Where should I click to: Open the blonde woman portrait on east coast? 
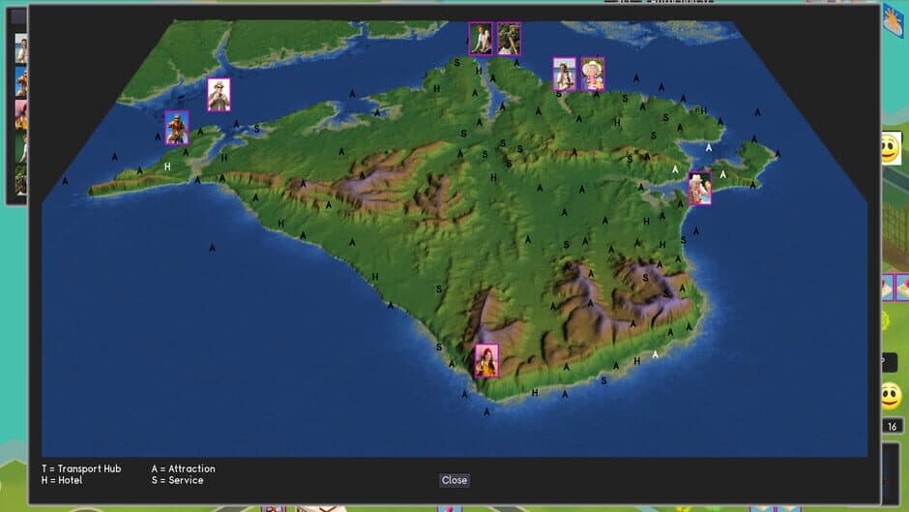point(699,188)
